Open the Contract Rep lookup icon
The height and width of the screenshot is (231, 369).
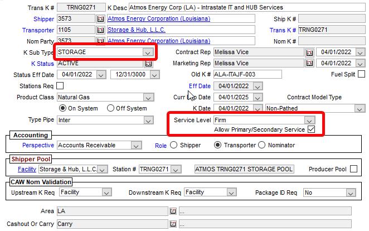[309, 52]
